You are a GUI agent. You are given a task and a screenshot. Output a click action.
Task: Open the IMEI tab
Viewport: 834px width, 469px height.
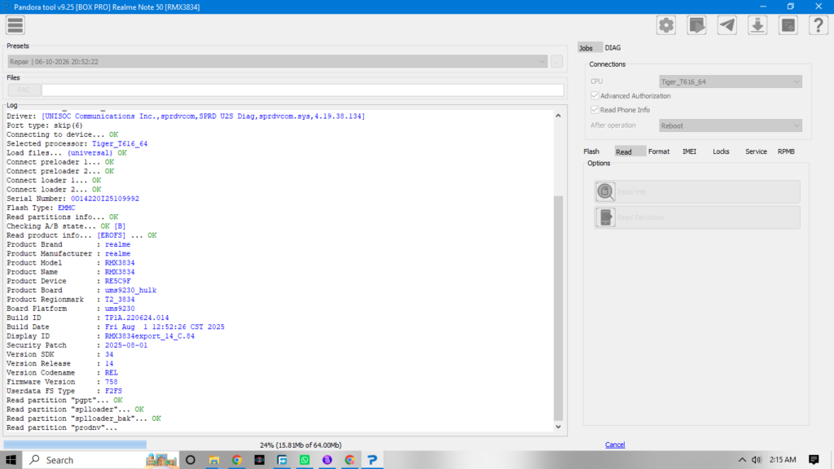pos(689,151)
